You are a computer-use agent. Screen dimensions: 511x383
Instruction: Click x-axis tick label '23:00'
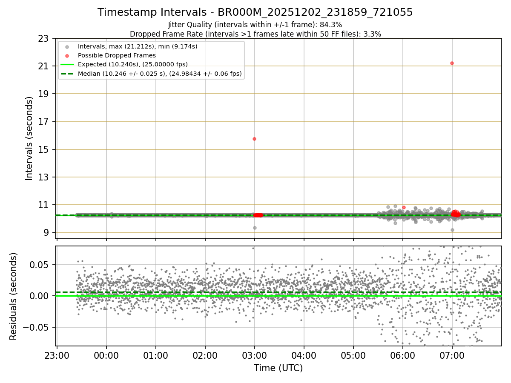click(57, 356)
